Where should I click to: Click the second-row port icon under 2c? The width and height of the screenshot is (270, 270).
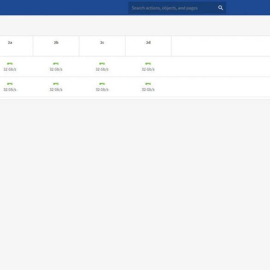click(x=102, y=84)
